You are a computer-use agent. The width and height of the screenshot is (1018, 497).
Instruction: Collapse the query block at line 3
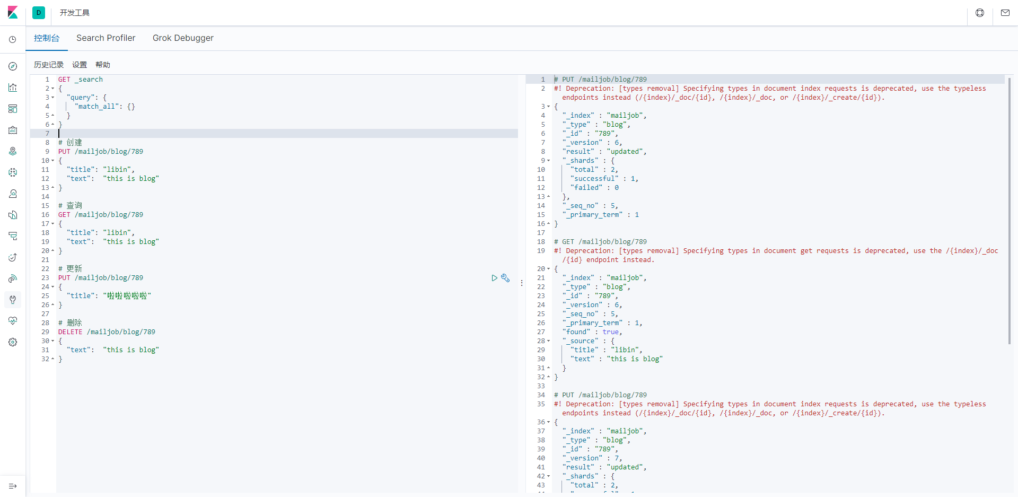tap(52, 98)
